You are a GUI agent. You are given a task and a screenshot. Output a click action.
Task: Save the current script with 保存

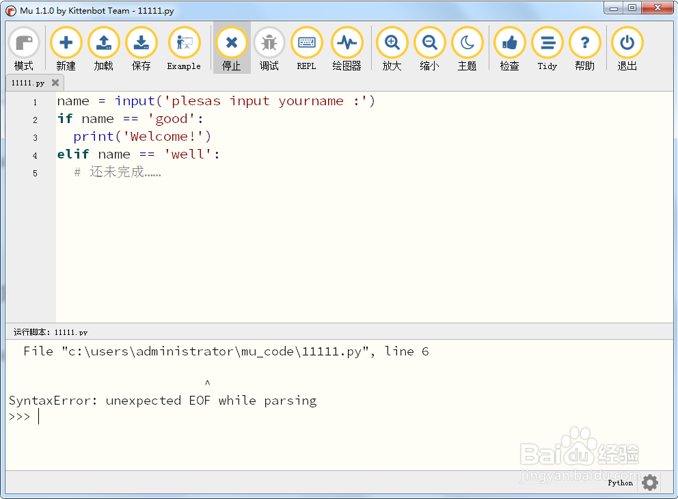[141, 42]
